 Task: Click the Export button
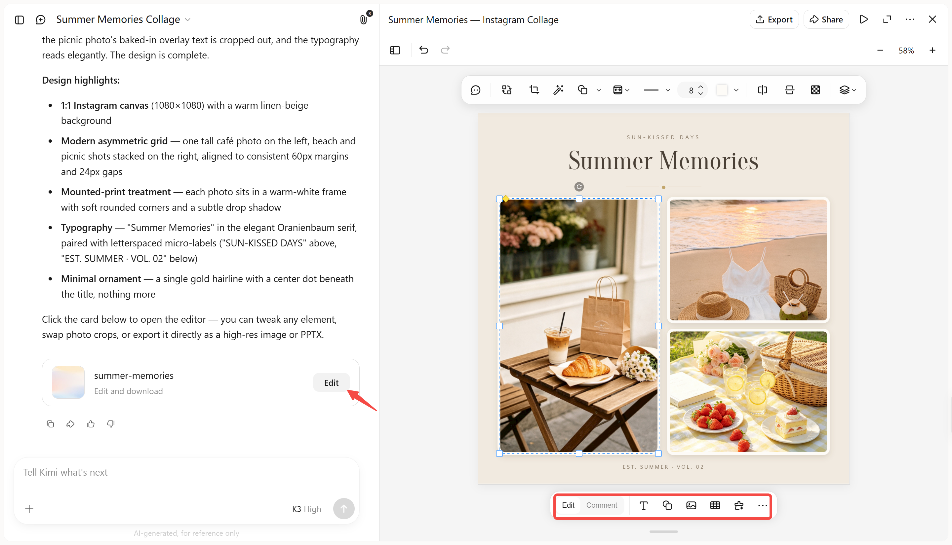(x=774, y=19)
